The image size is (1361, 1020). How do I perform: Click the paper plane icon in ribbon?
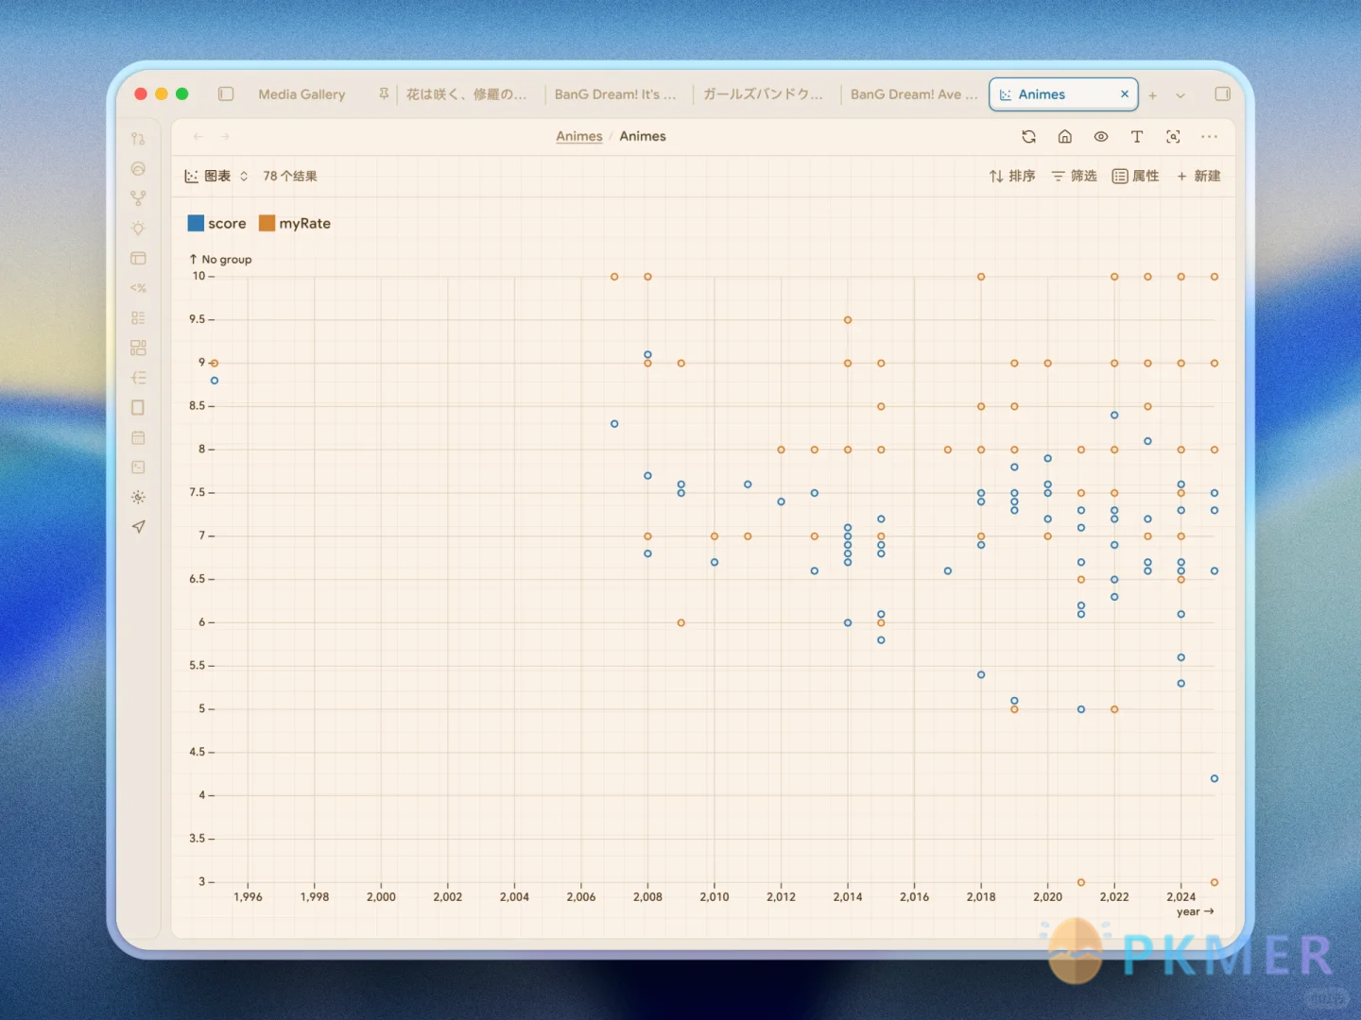[138, 527]
